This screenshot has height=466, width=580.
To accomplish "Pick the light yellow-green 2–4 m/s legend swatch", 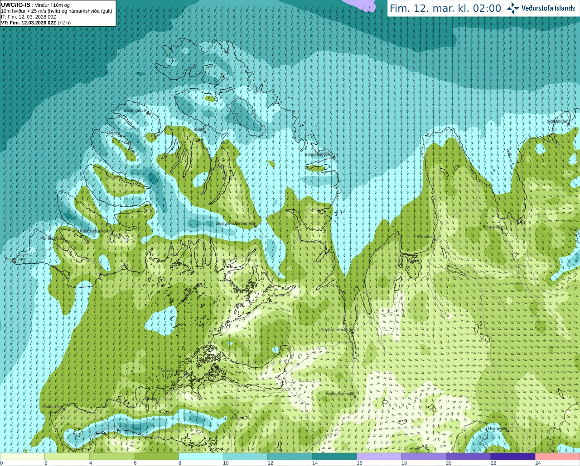I will click(x=67, y=456).
